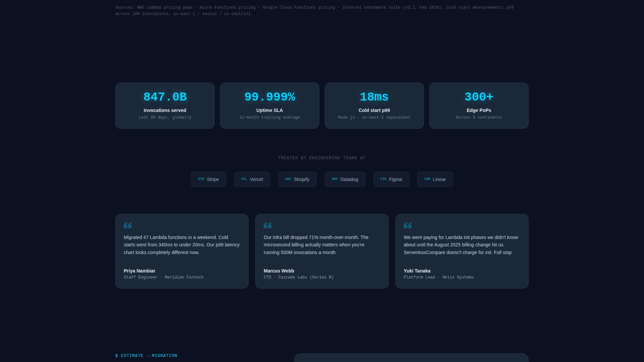Click the 'Uptime SLA' label

click(x=270, y=110)
